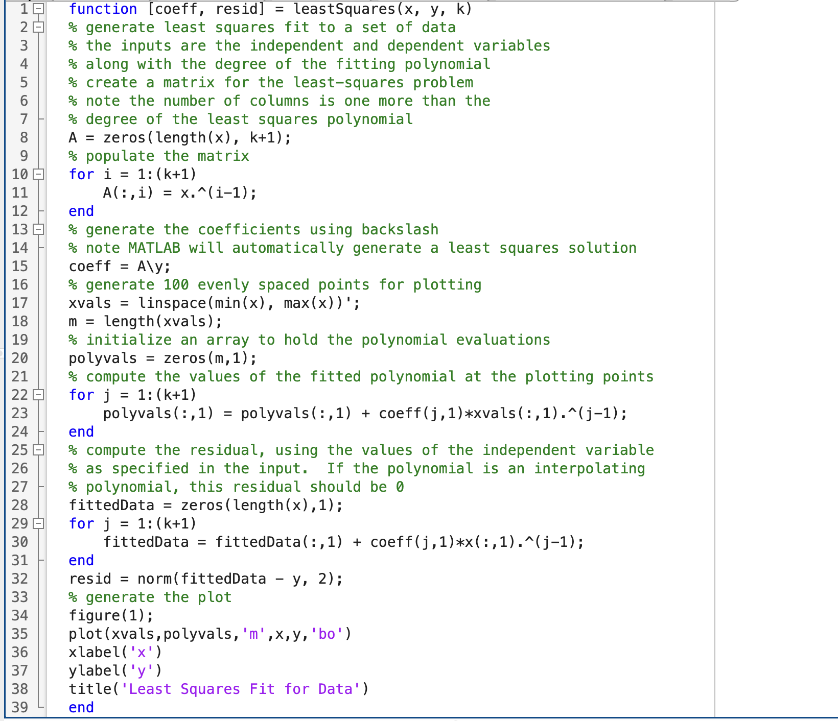838x721 pixels.
Task: Collapse the comment block fold at line 2
Action: (x=38, y=28)
